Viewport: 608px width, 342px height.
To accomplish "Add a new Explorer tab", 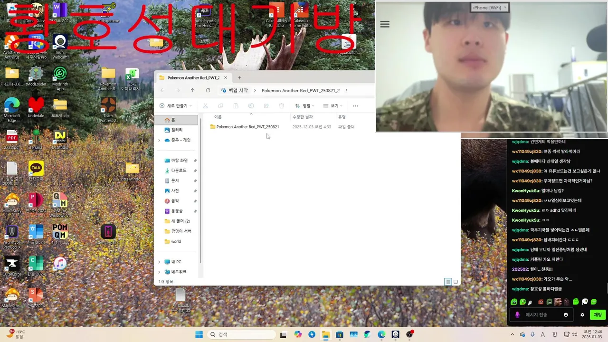I will pos(239,78).
